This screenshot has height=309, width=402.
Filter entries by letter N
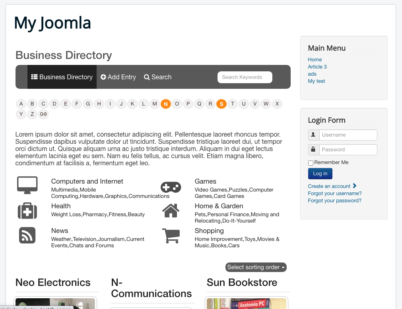(x=166, y=104)
